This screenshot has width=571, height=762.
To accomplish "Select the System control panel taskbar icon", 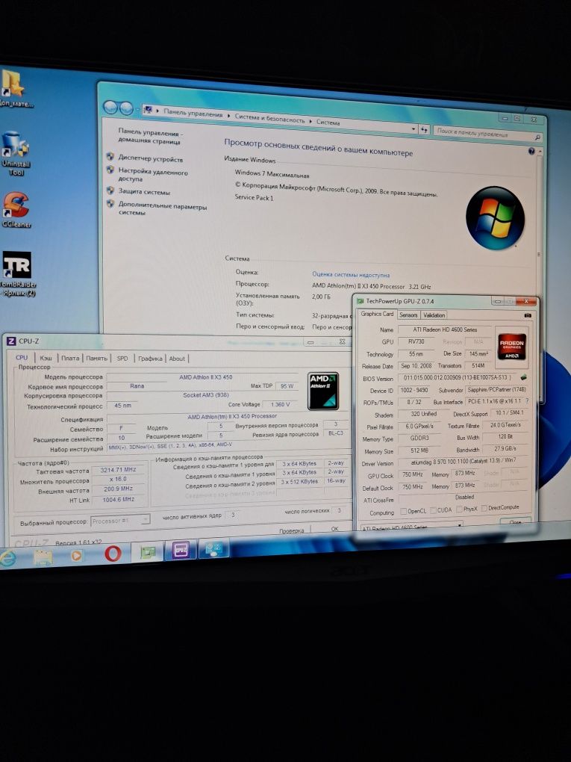I will [x=213, y=548].
